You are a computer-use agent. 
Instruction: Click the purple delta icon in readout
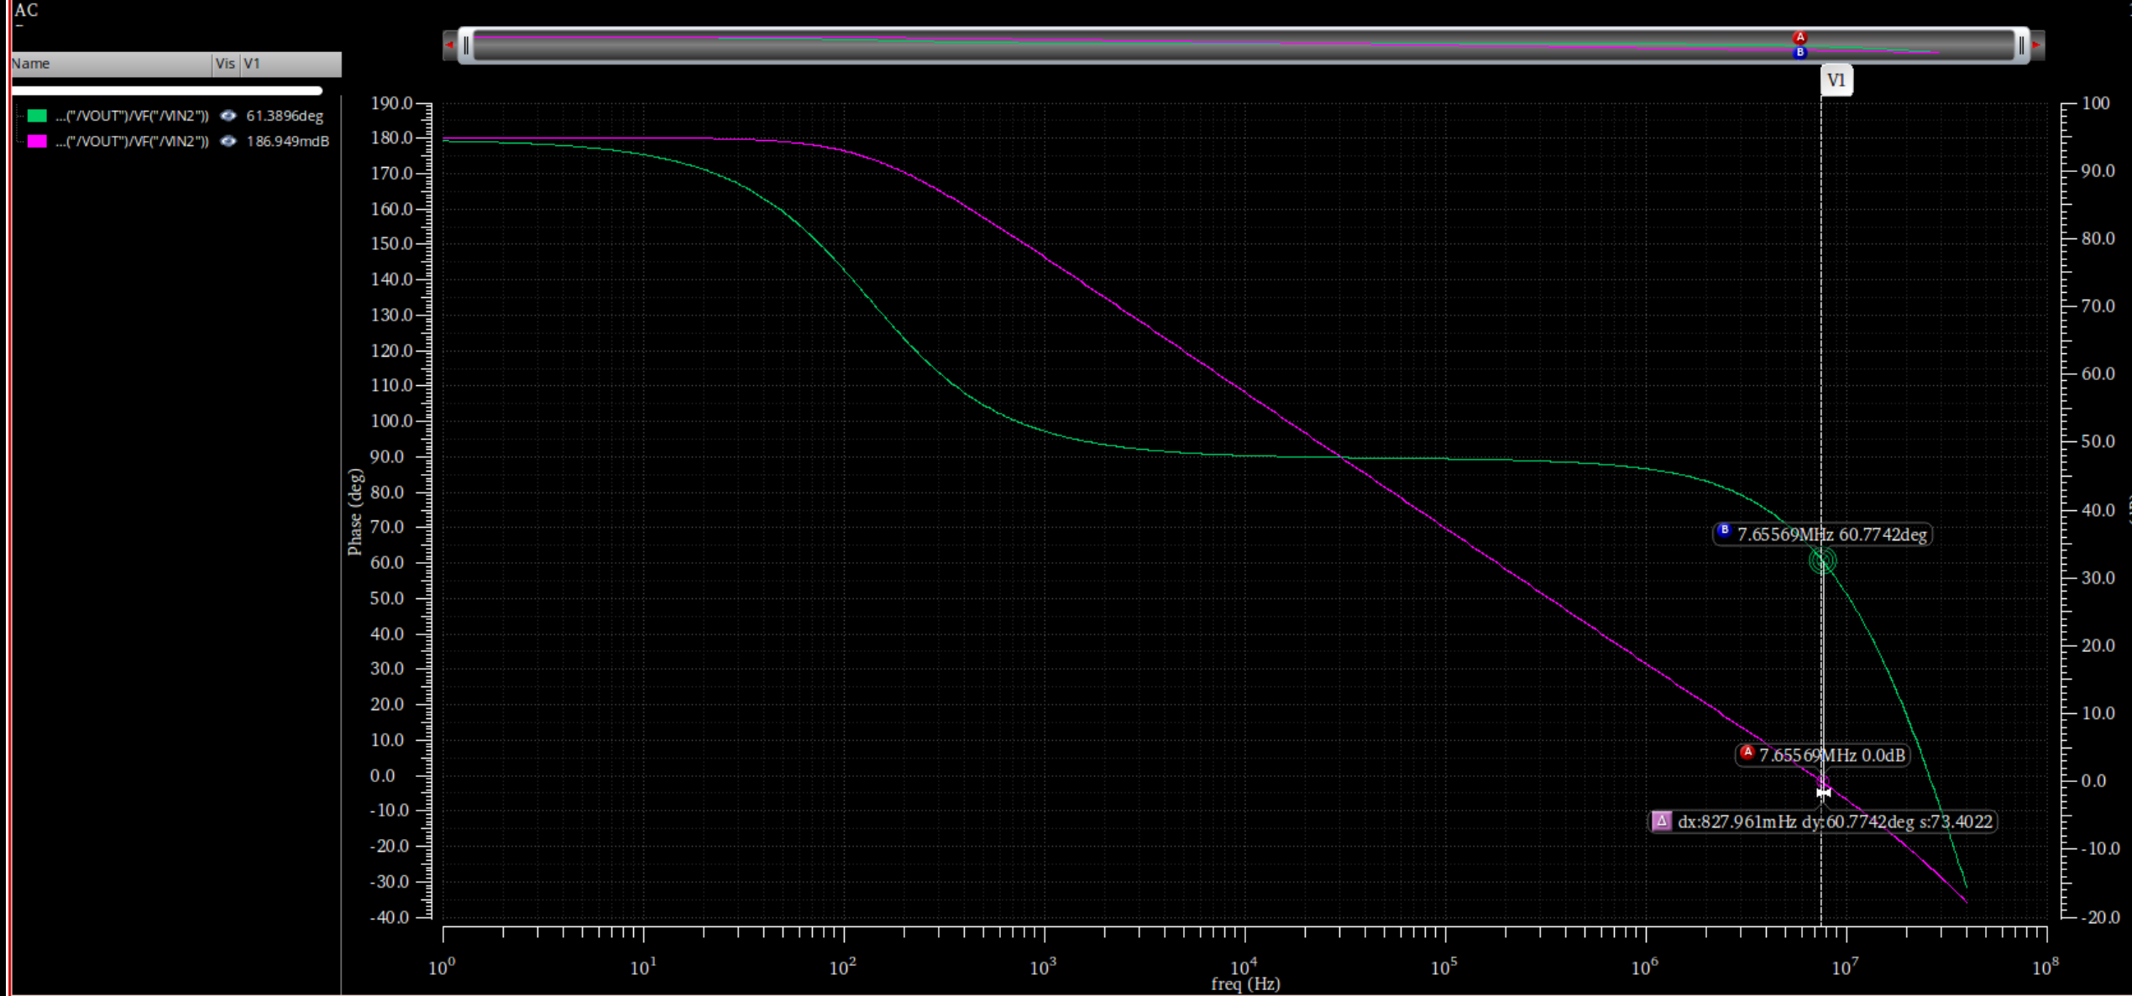[1661, 821]
